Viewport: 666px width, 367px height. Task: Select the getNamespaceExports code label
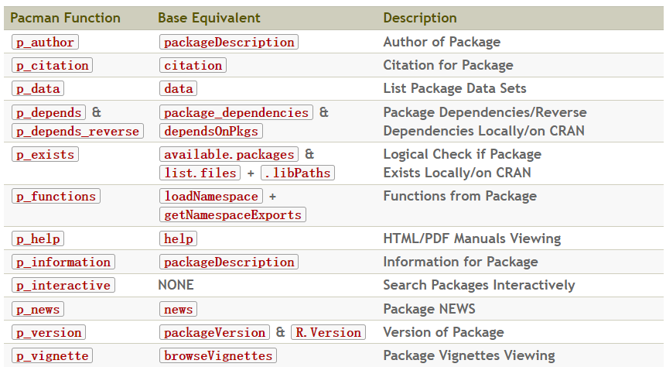pyautogui.click(x=233, y=214)
